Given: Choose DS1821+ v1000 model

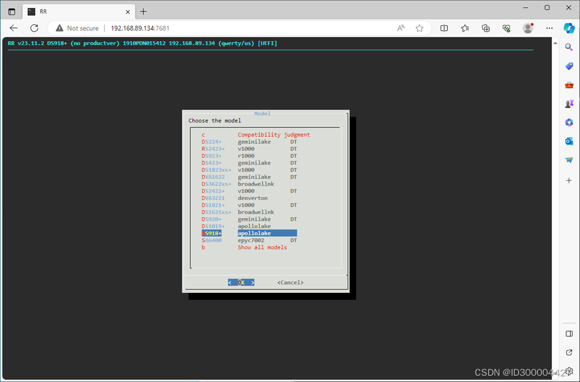Looking at the screenshot, I should [x=249, y=205].
